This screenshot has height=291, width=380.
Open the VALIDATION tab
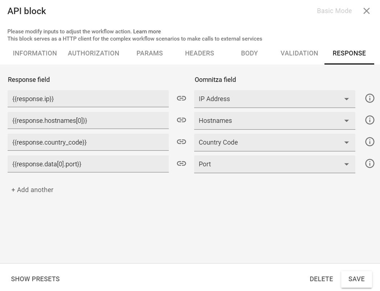coord(299,53)
